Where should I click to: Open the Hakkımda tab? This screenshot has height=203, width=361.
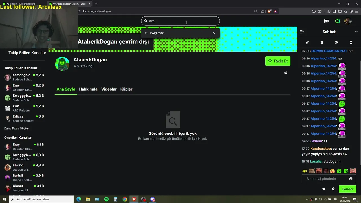[x=88, y=89]
